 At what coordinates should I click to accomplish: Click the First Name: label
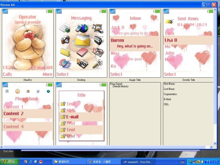tap(169, 84)
